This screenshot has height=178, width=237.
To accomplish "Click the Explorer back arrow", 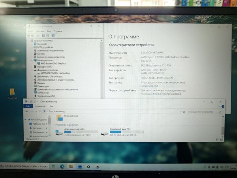I will tap(27, 112).
